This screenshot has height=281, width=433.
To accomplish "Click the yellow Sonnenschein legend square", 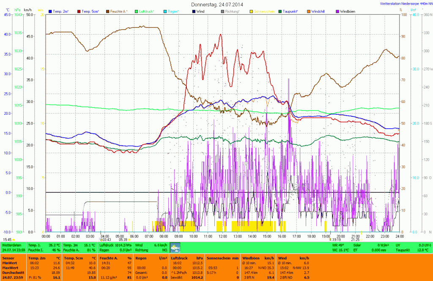I will coord(252,11).
